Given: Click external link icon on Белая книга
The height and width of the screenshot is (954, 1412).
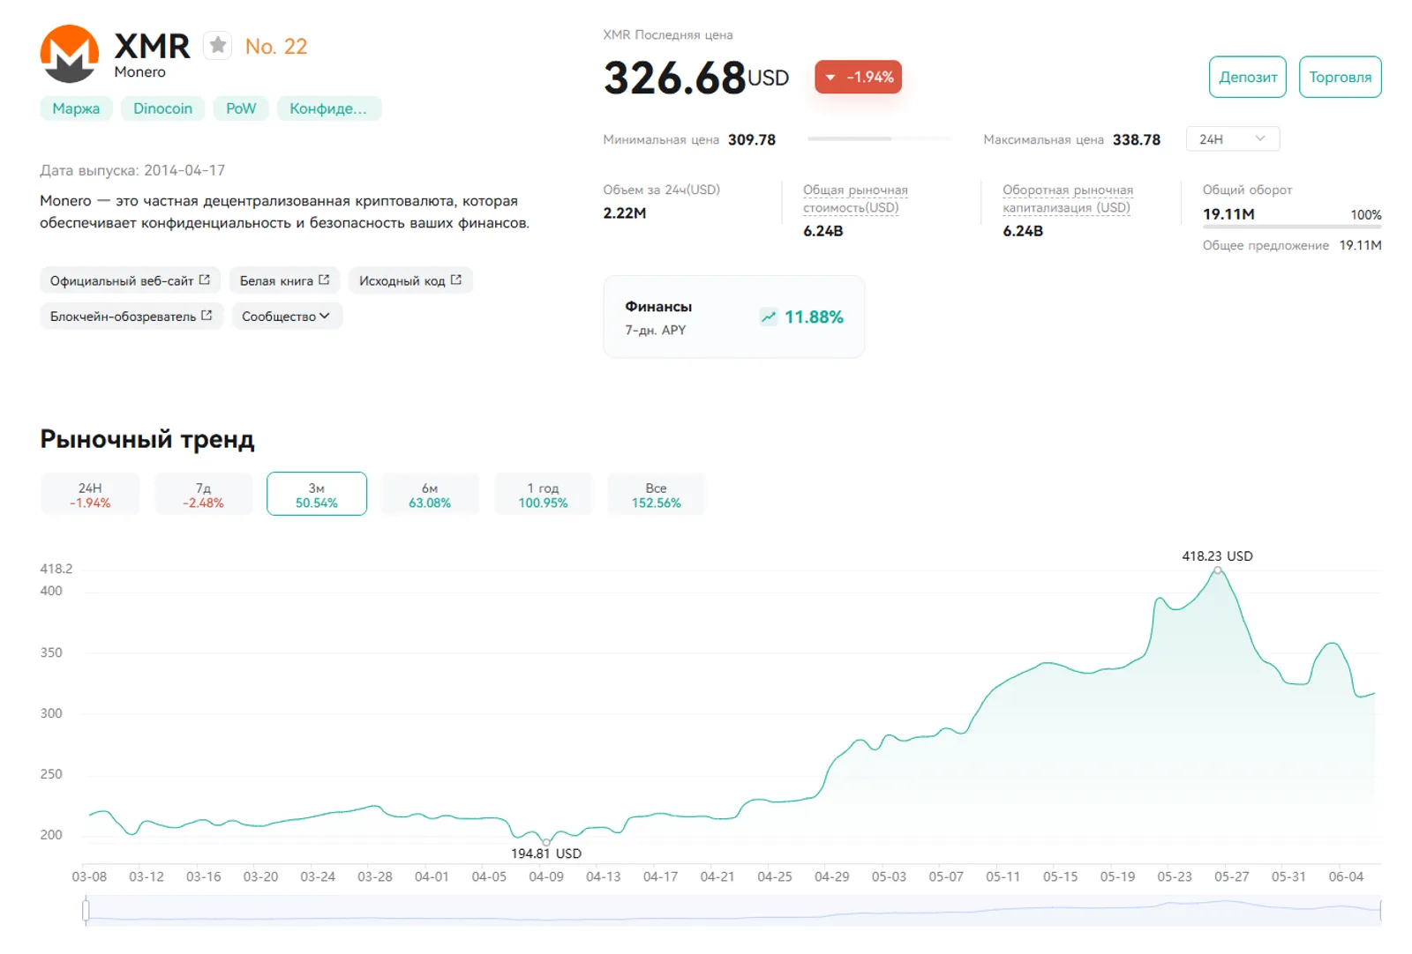Looking at the screenshot, I should (x=324, y=279).
